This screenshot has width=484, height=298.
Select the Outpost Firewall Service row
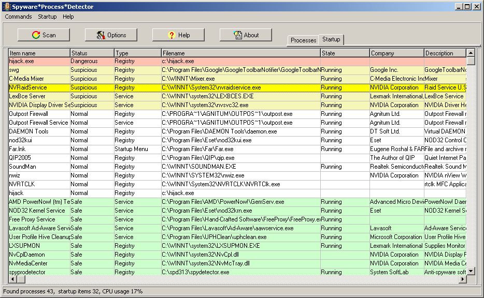point(237,123)
